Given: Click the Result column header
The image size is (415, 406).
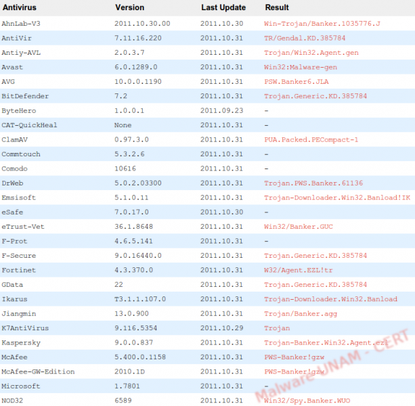Looking at the screenshot, I should pyautogui.click(x=277, y=7).
